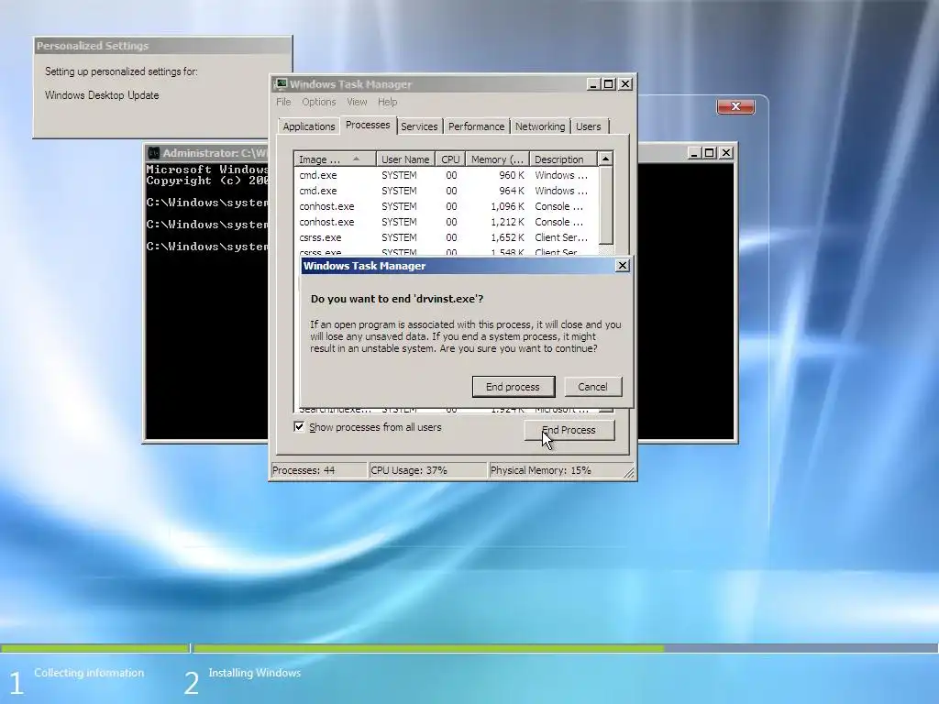Click the Collecting information step label
The height and width of the screenshot is (704, 939).
pos(89,673)
